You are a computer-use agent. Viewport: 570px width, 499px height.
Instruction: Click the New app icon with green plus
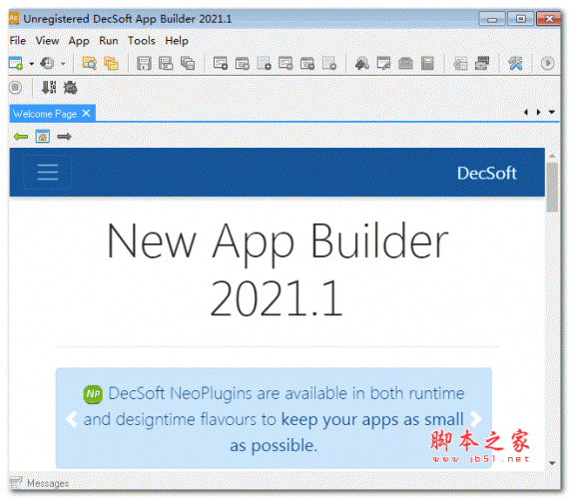(16, 63)
